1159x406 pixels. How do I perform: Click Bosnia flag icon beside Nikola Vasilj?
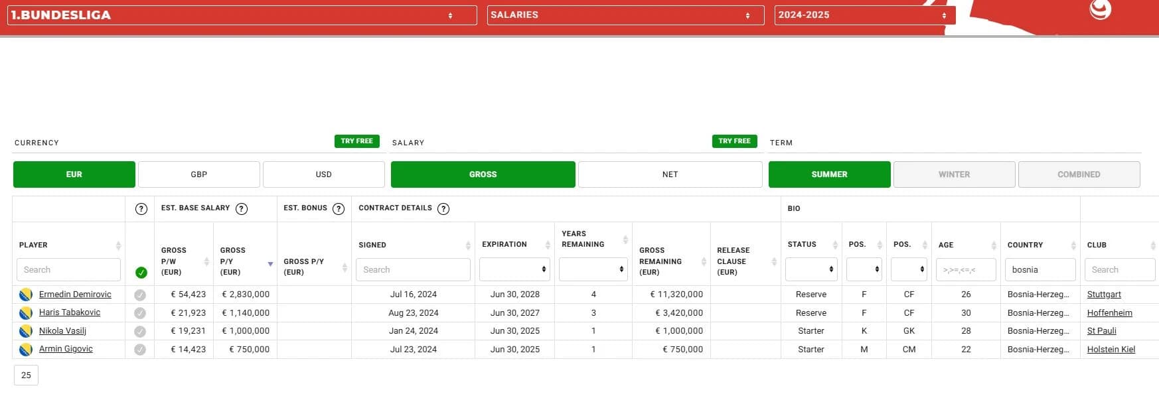[26, 331]
